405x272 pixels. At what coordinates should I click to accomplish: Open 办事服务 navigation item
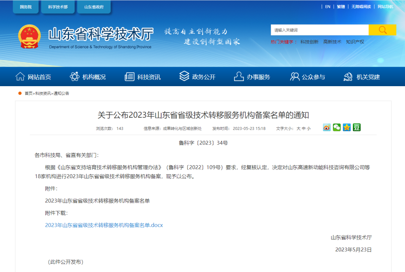tap(252, 77)
